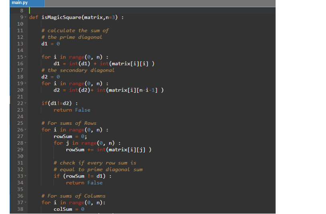
Task: Click 'if (rowSum != d1)' condition
Action: tap(80, 176)
